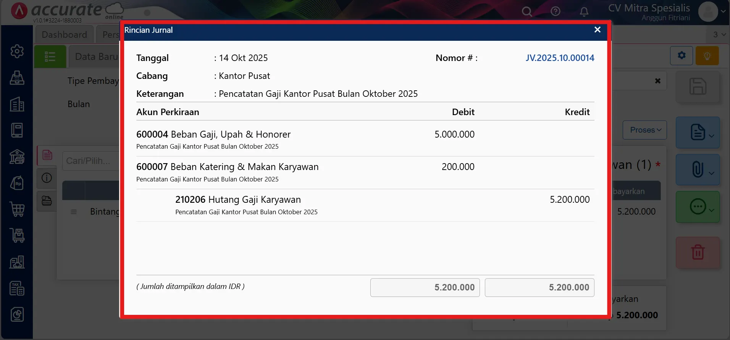Select the Data Baru tab
Viewport: 730px width, 340px height.
click(95, 57)
